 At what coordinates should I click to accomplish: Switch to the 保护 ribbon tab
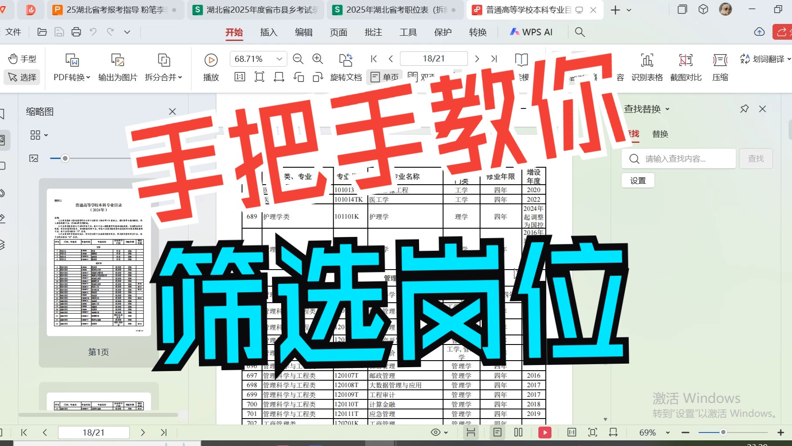(443, 32)
